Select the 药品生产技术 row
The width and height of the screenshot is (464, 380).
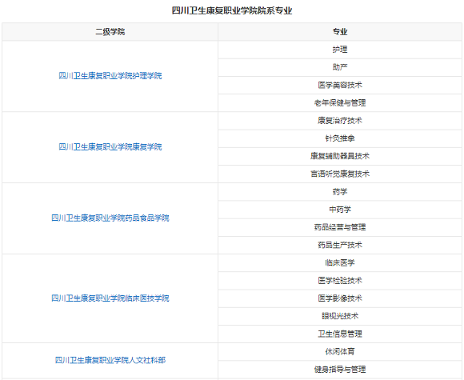(x=340, y=245)
